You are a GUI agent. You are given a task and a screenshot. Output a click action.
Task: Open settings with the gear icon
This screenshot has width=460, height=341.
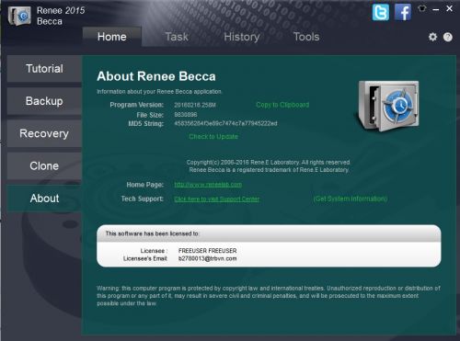(432, 37)
